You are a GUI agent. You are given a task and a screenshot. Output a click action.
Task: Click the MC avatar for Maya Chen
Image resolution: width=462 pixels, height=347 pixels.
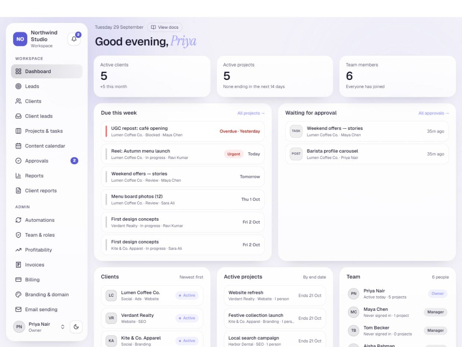click(x=354, y=312)
